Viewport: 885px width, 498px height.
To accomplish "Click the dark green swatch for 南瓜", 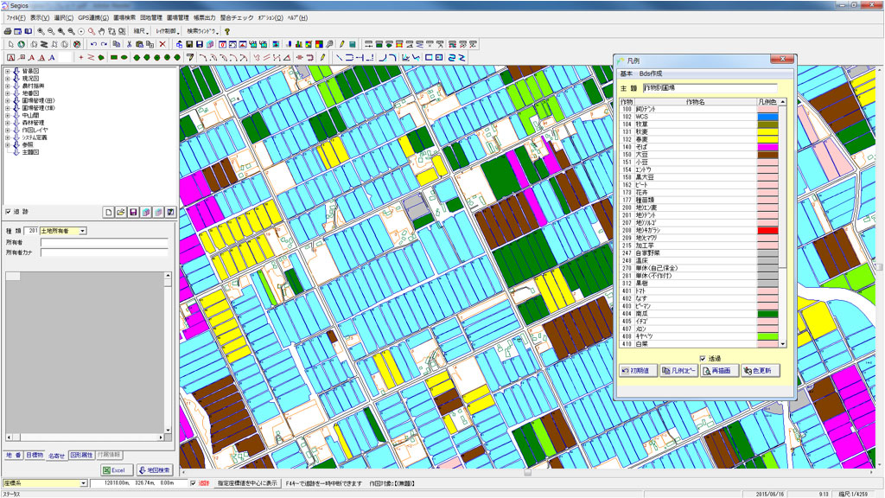I will coord(767,314).
